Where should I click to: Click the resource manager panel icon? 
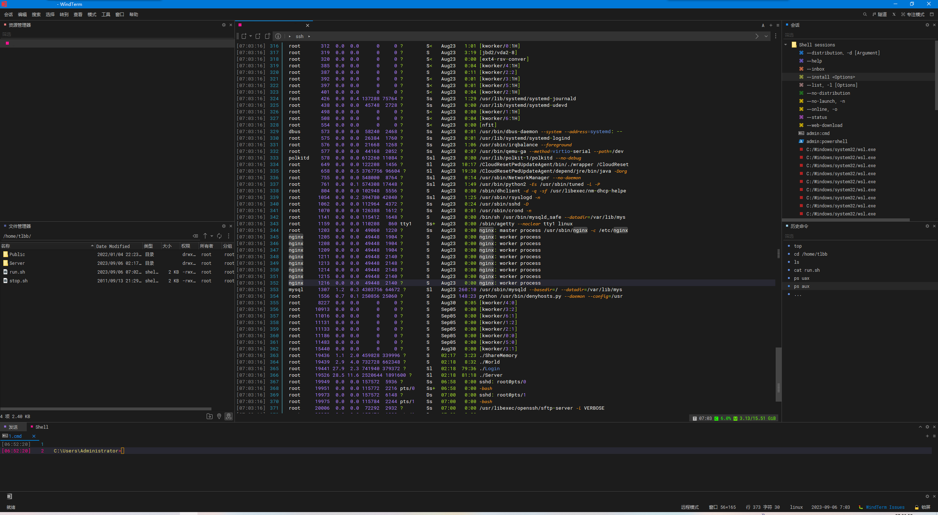coord(6,25)
